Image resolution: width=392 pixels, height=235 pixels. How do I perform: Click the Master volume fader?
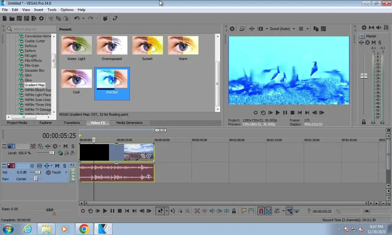coord(364,76)
